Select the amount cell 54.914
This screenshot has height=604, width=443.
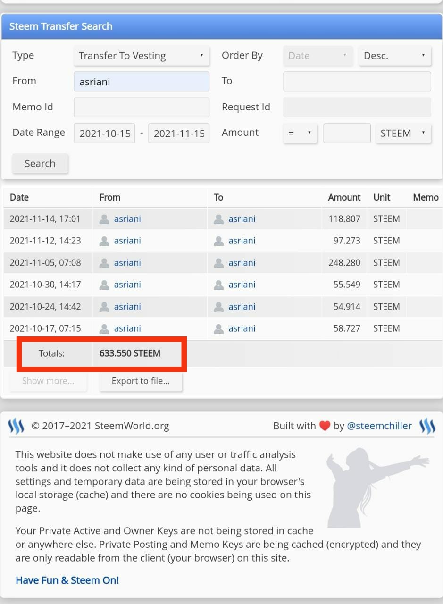(347, 307)
